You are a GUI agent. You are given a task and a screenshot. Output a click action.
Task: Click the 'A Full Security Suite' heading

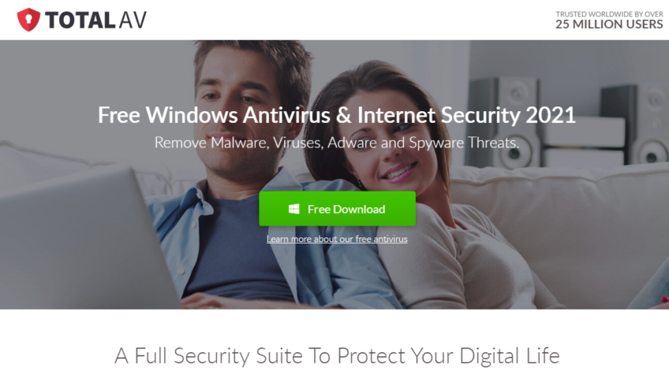click(x=337, y=356)
